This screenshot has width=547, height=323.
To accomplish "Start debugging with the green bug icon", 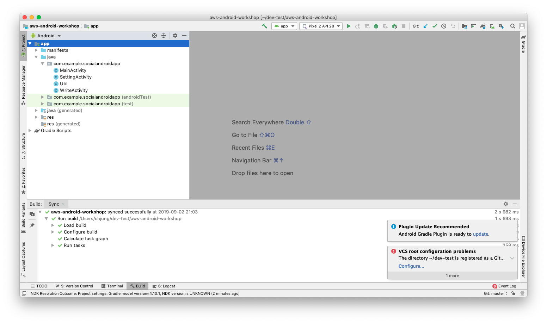I will click(376, 26).
